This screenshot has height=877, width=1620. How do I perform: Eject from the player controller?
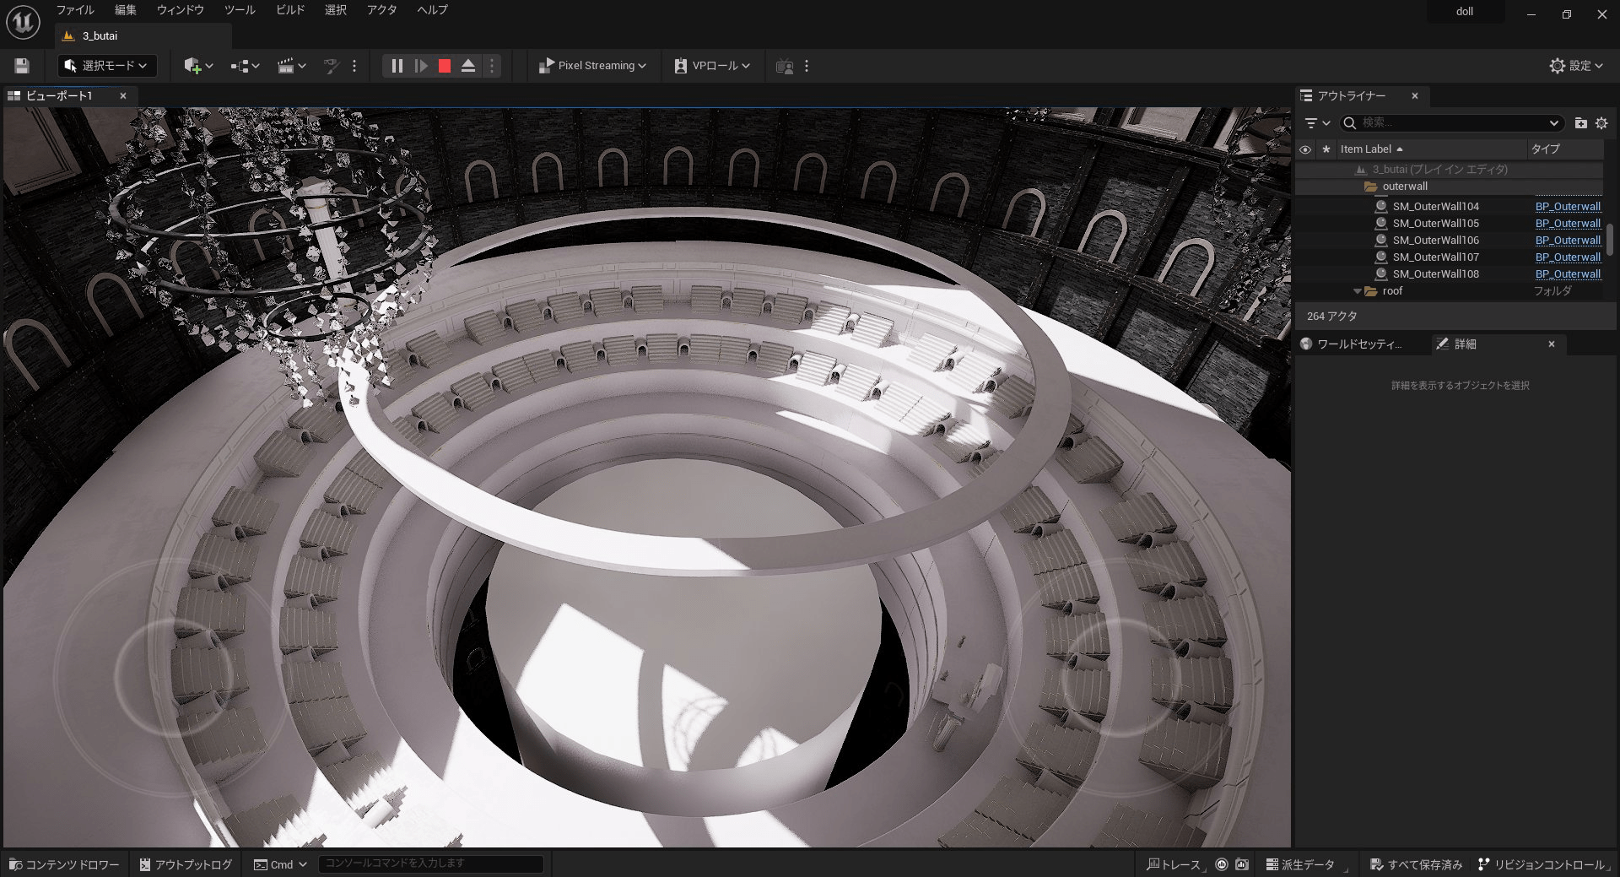pyautogui.click(x=468, y=66)
